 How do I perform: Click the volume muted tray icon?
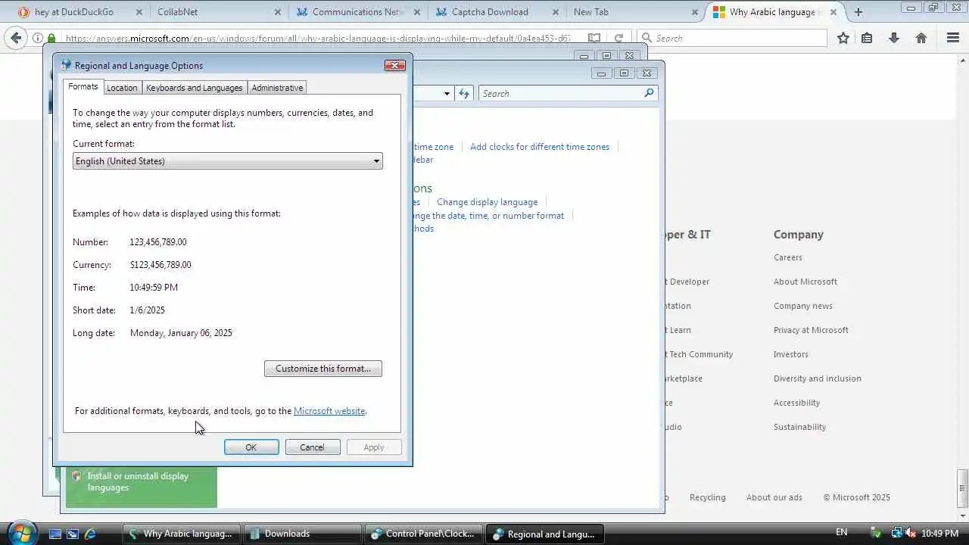(x=911, y=533)
